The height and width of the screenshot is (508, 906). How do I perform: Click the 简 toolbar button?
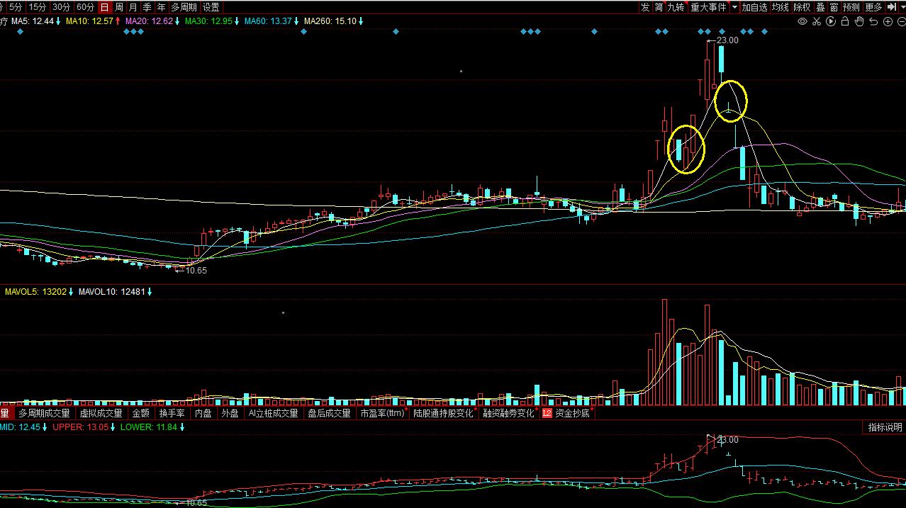659,7
